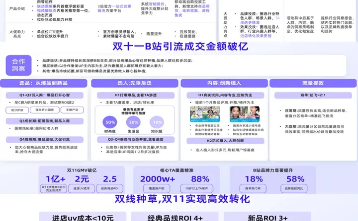Click the 合作洞察 purple badge

click(x=18, y=65)
